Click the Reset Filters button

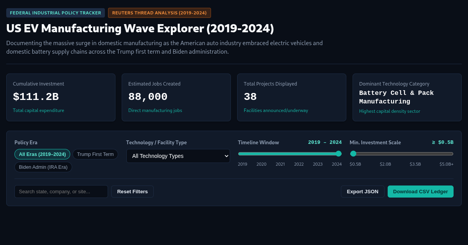coord(132,192)
